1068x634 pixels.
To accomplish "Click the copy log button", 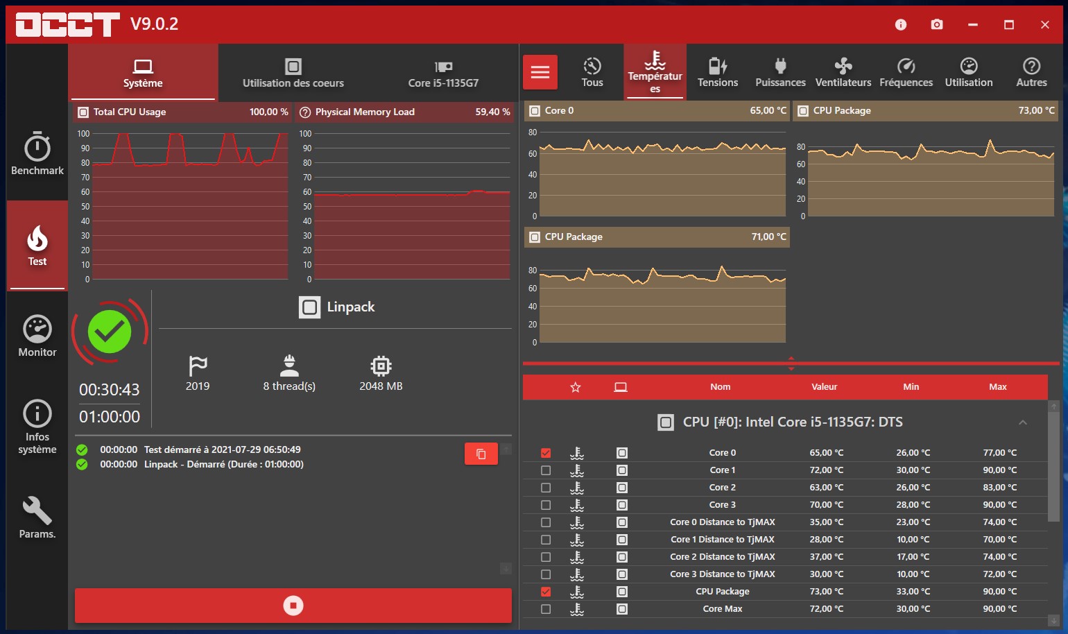I will pyautogui.click(x=481, y=454).
